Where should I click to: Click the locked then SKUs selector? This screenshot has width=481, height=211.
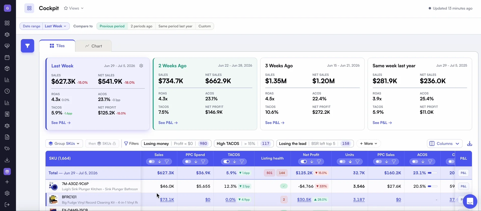102,143
